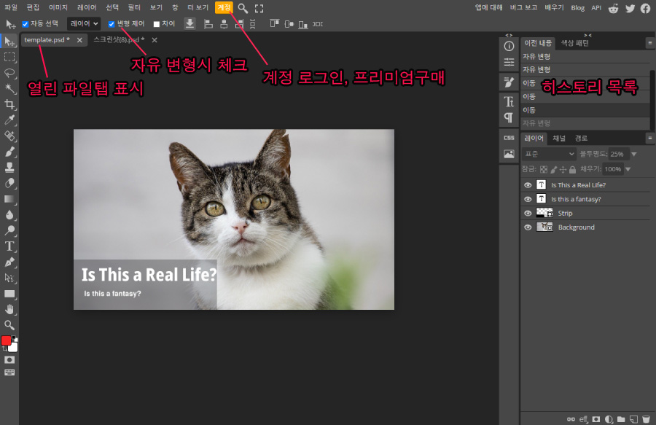Select the Zoom tool

coord(9,326)
